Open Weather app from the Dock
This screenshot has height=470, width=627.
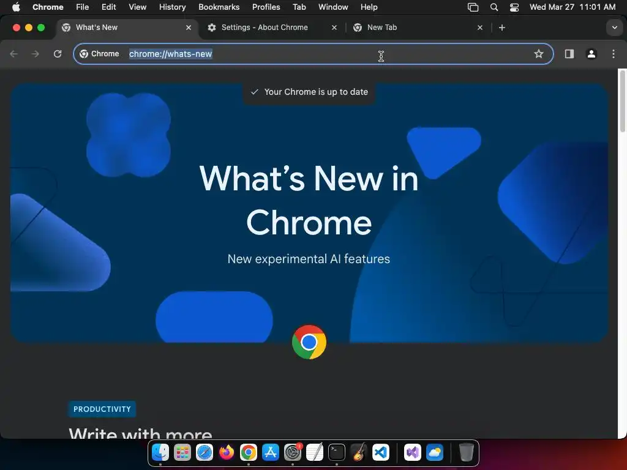(435, 452)
